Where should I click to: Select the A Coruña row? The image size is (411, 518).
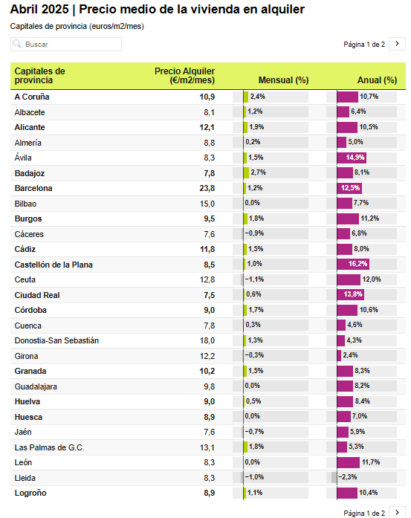[208, 97]
